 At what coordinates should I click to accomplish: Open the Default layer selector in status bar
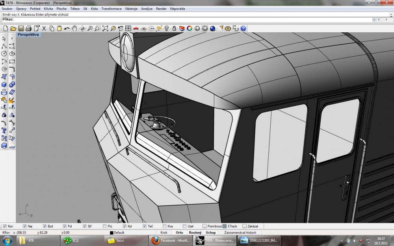click(x=117, y=233)
